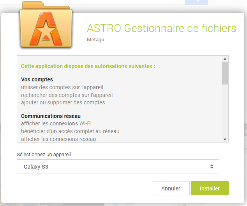This screenshot has height=206, width=247.
Task: Click the 'Communications réseau' heading
Action: 51,116
